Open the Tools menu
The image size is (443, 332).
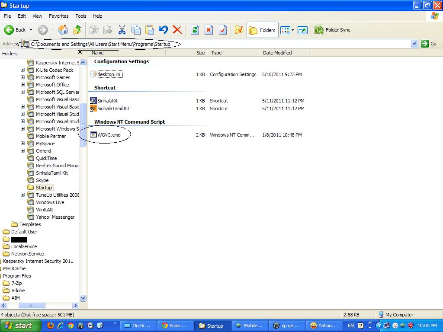click(81, 16)
